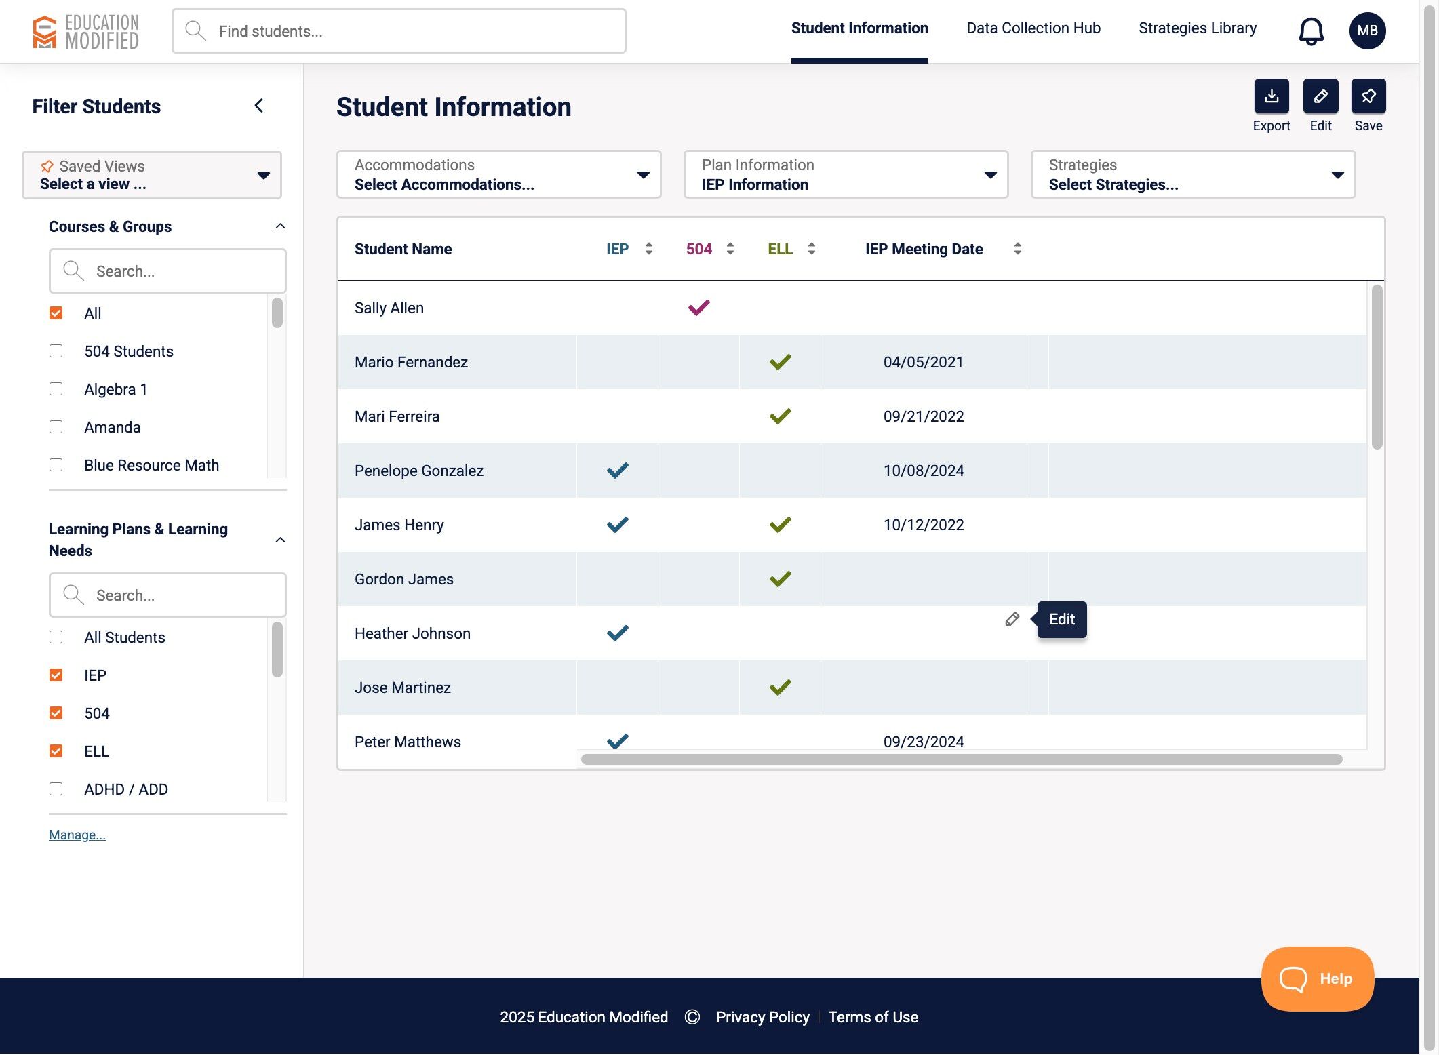Sort by the IEP column arrows
The image size is (1439, 1055).
coord(648,249)
